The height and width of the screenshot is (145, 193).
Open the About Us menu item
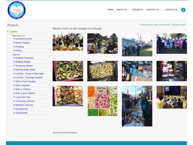point(122,10)
